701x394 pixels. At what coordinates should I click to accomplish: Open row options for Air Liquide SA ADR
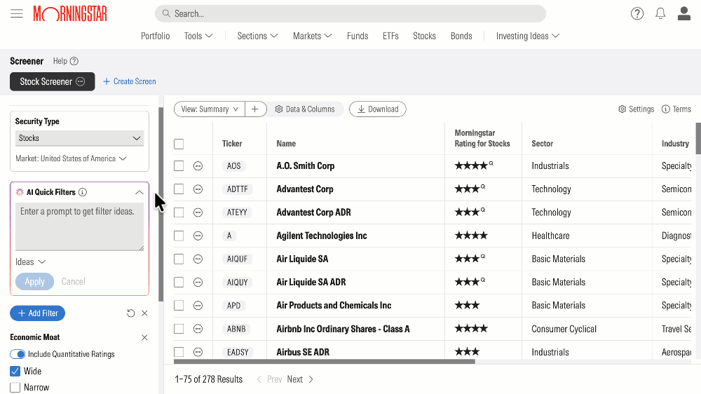(198, 283)
